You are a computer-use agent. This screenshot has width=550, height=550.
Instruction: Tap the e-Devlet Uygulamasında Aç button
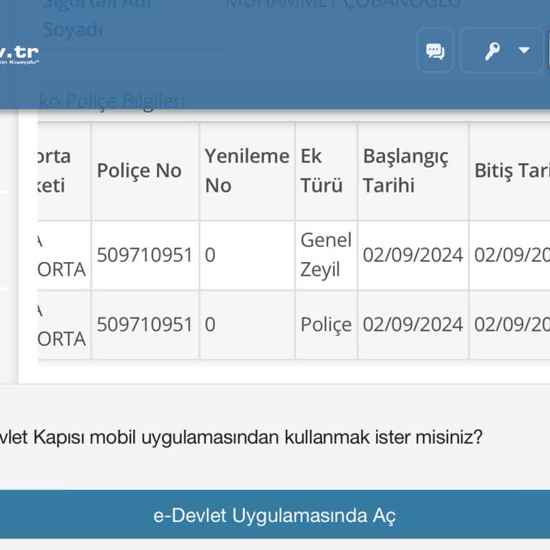(x=275, y=515)
